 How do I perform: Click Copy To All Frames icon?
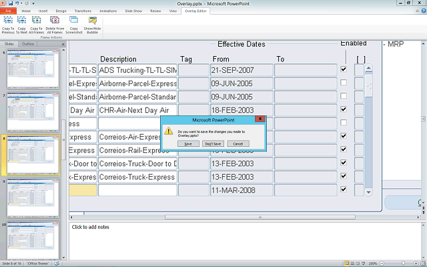[36, 22]
